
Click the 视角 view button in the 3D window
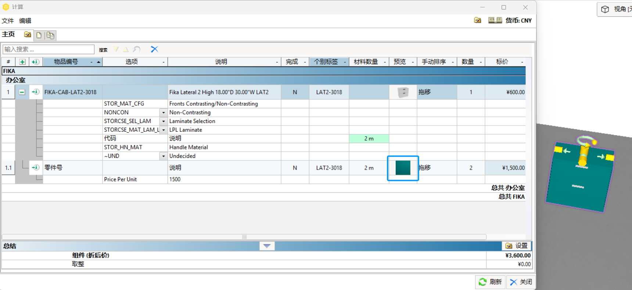coord(615,9)
